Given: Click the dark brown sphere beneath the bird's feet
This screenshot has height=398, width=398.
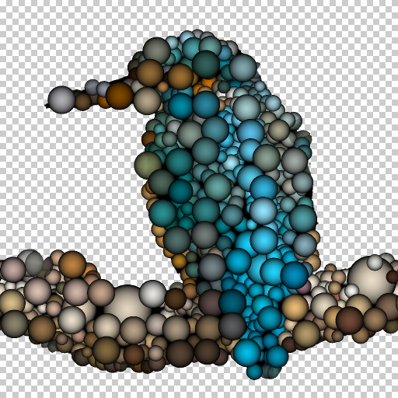Looking at the screenshot, I should coord(176,298).
